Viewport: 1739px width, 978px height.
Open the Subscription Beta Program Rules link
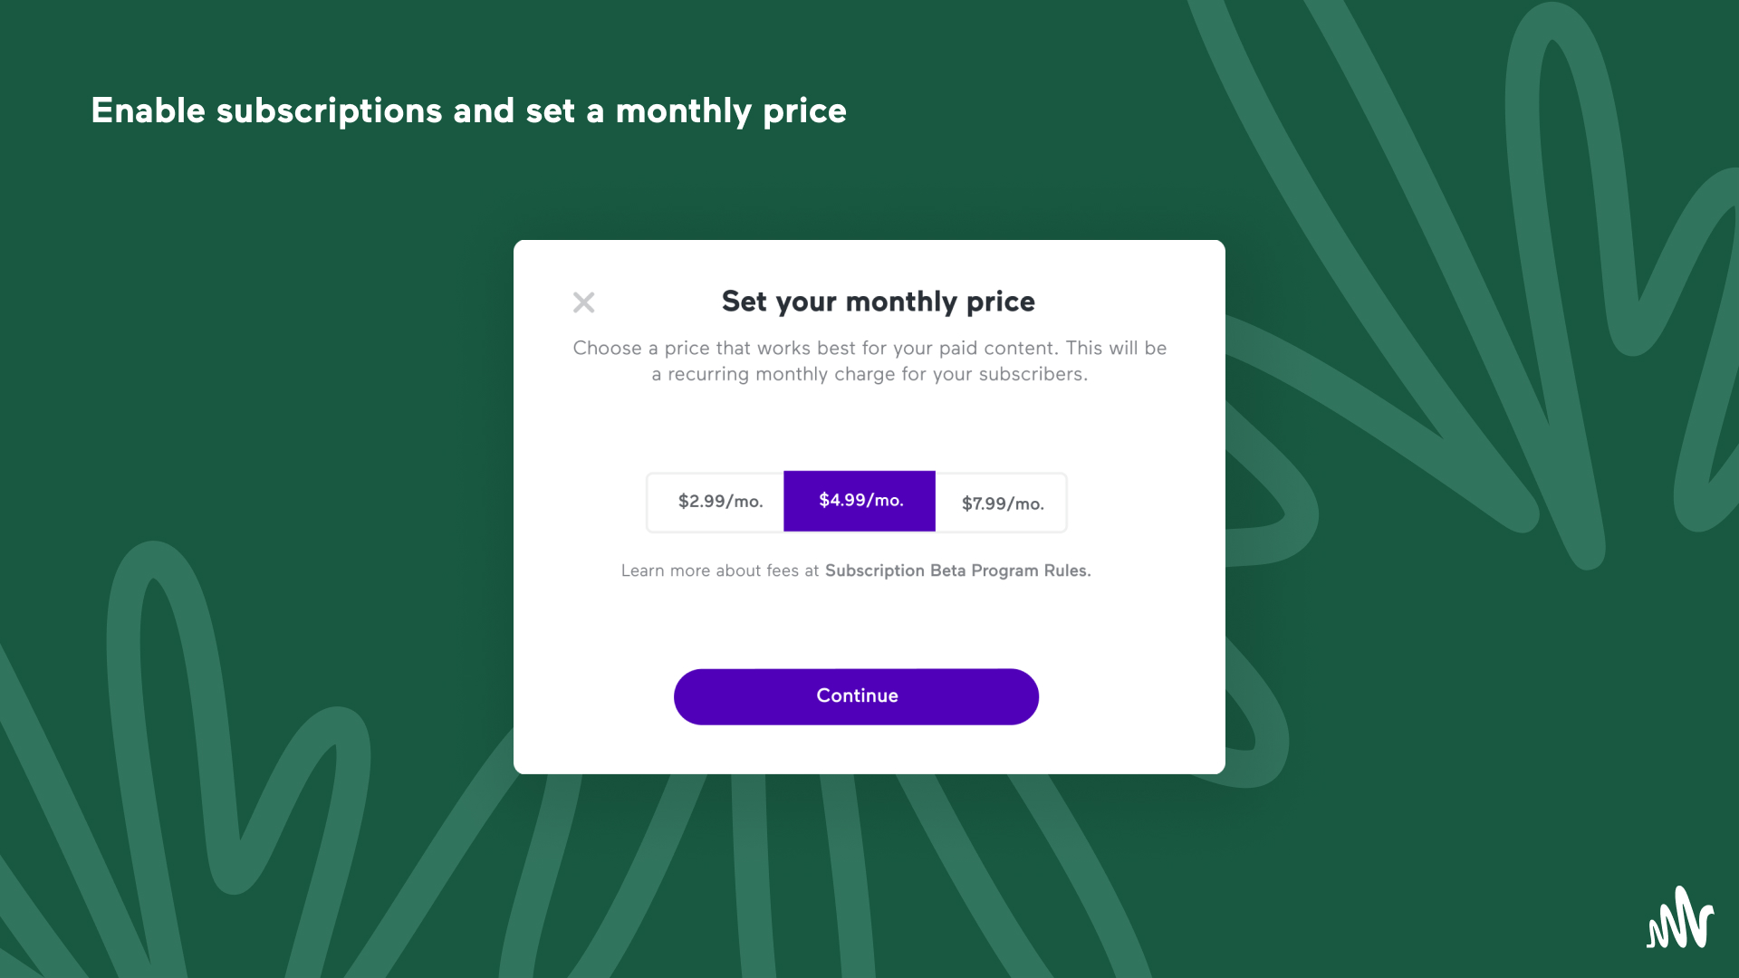click(957, 570)
